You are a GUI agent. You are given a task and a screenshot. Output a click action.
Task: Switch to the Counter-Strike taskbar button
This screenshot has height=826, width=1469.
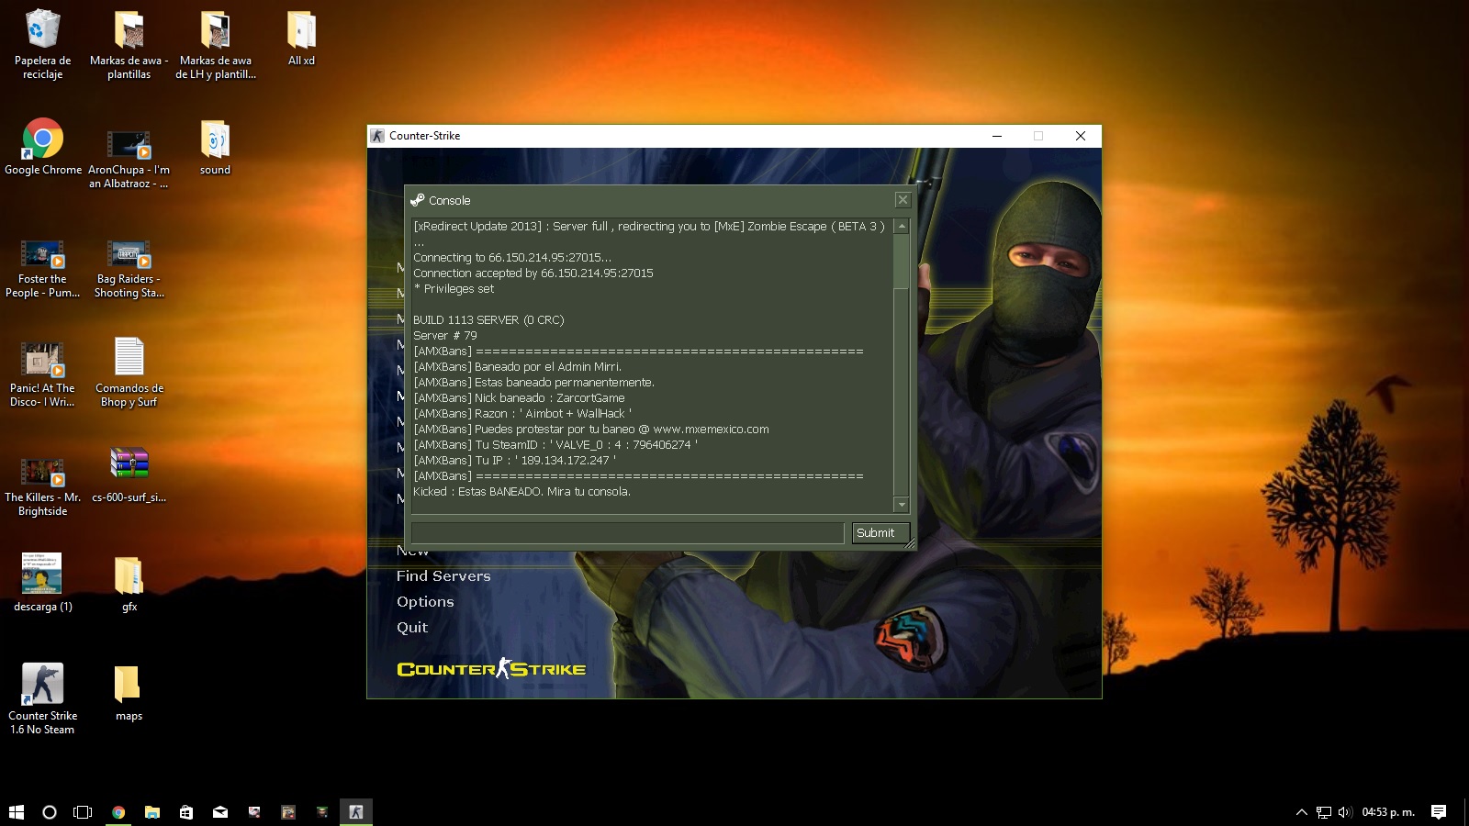point(356,811)
